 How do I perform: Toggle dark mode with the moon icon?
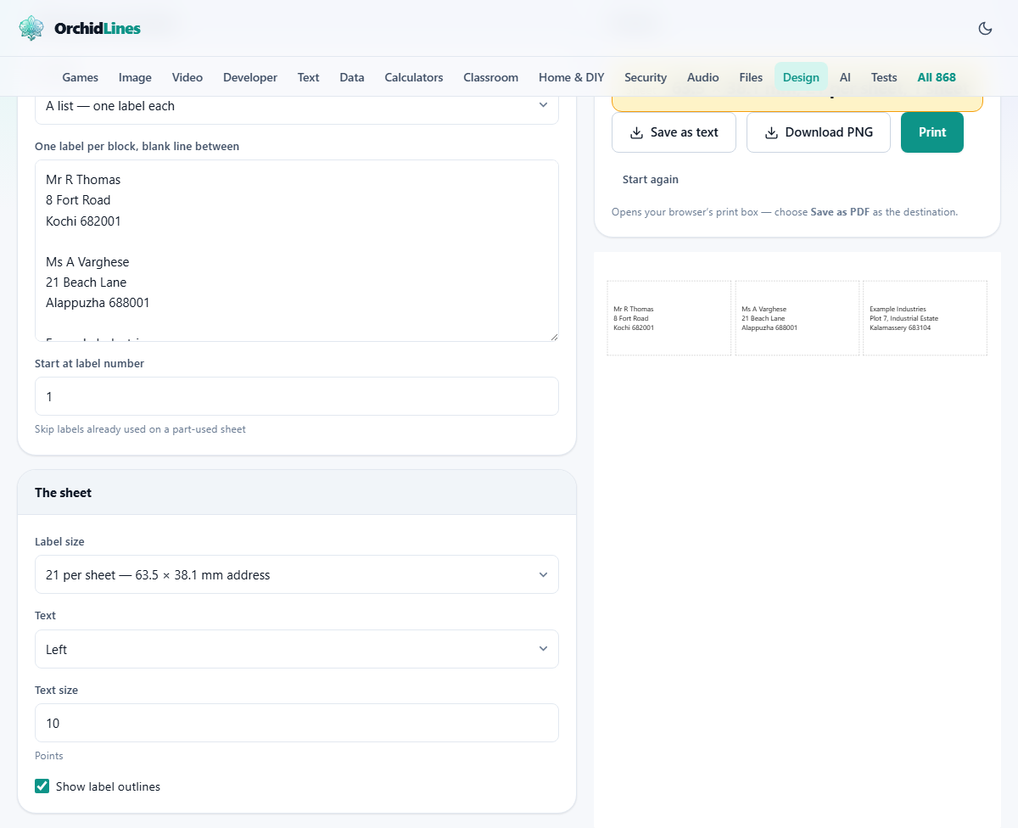tap(985, 28)
